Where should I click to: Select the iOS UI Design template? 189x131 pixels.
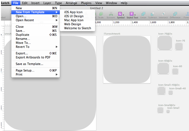(78, 16)
